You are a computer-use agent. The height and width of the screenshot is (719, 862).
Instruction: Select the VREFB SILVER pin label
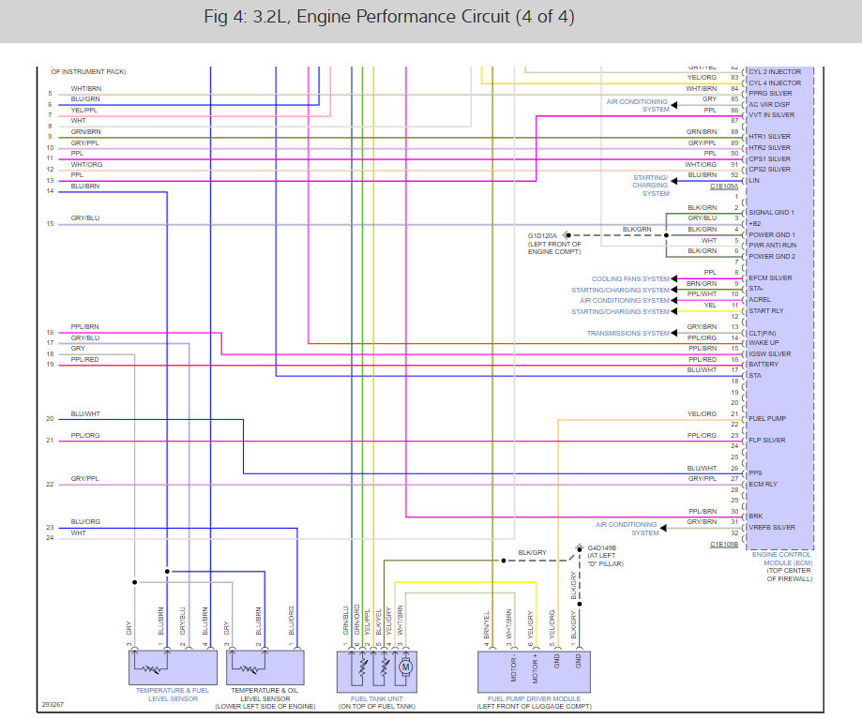point(772,528)
